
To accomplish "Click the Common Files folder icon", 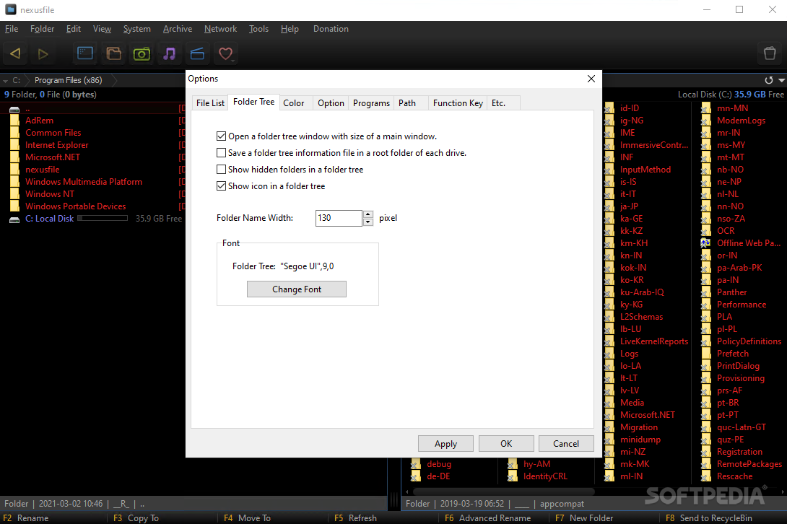I will [x=15, y=133].
